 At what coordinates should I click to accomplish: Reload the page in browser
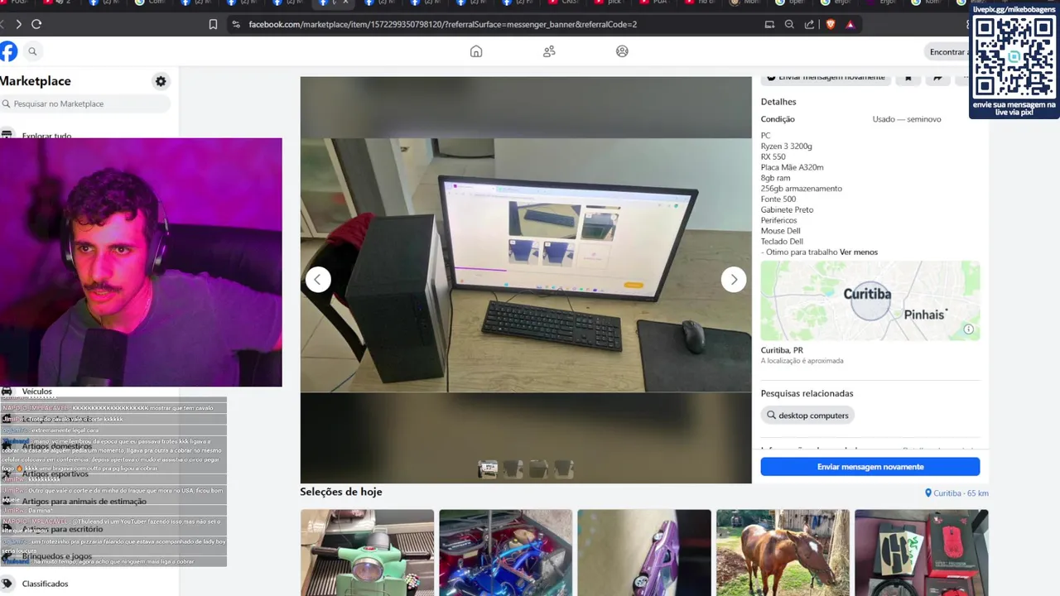click(36, 24)
